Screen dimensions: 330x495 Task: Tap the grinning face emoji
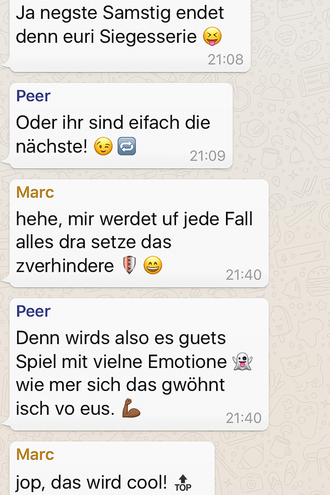(153, 265)
